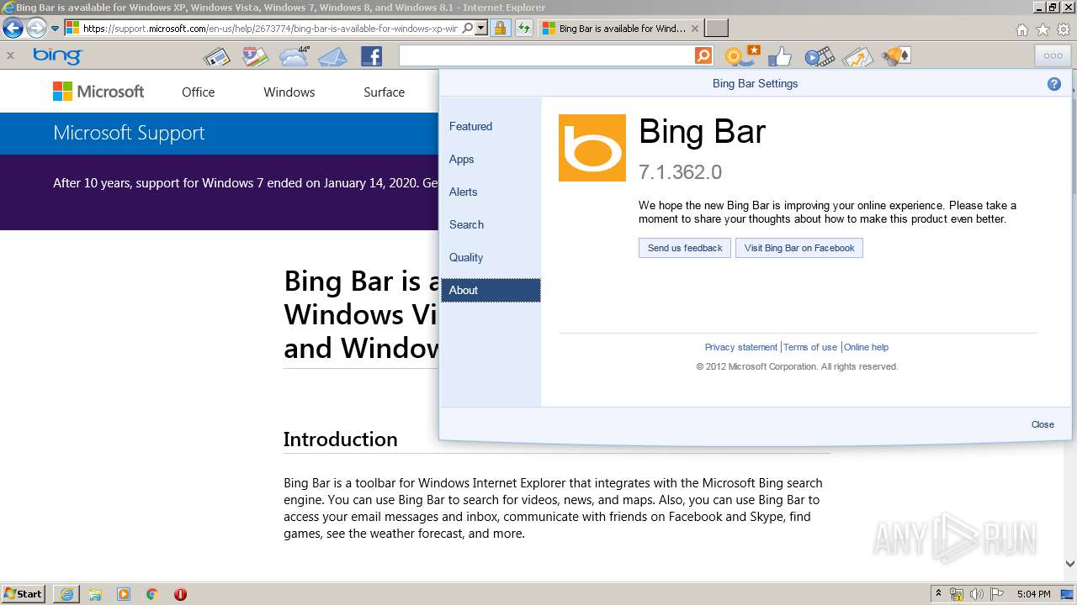This screenshot has width=1077, height=605.
Task: Click Visit Bing Bar on Facebook button
Action: 799,248
